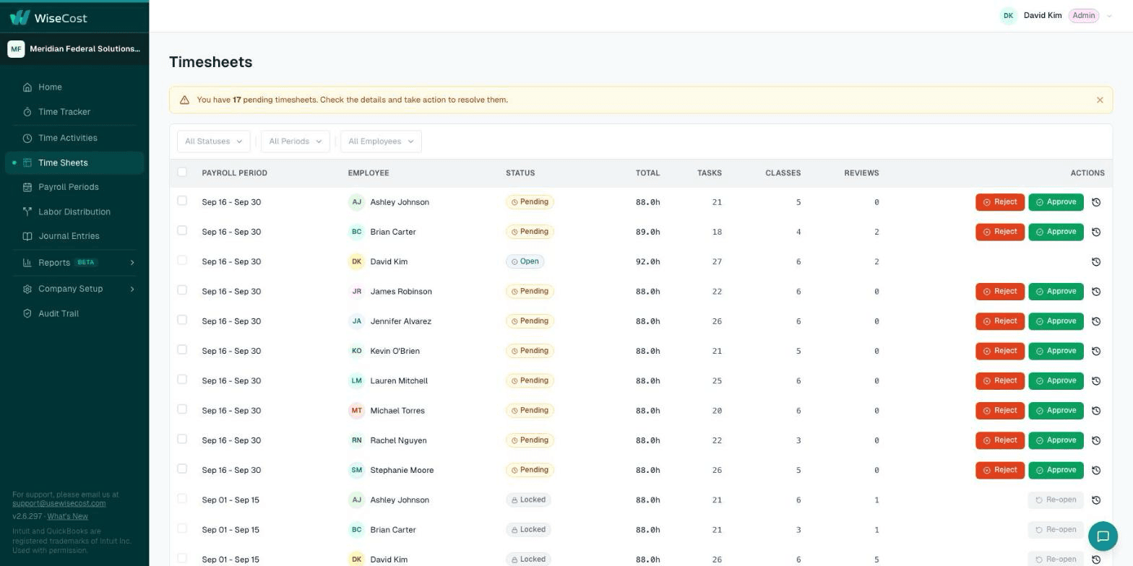Click the MF company avatar

coord(16,48)
